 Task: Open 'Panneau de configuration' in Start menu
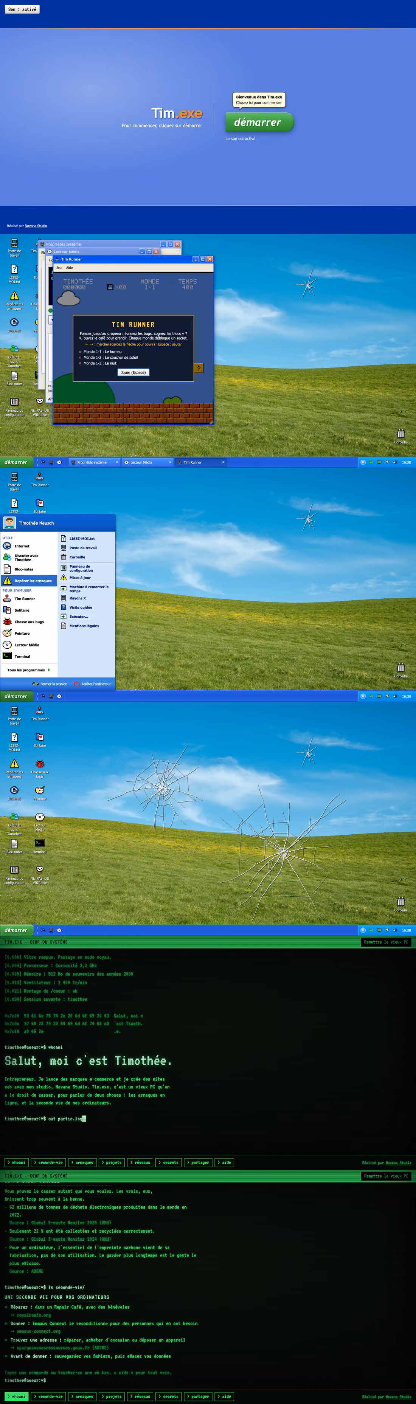86,568
